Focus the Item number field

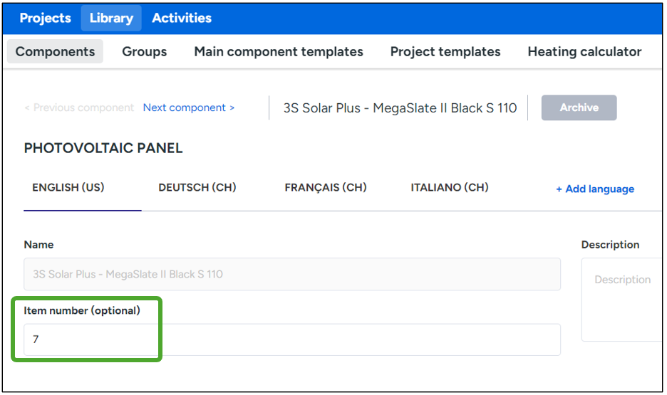292,339
